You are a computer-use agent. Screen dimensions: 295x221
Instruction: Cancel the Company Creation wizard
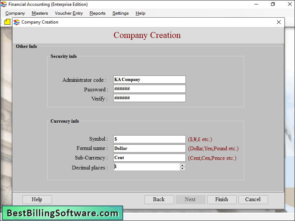pos(253,199)
